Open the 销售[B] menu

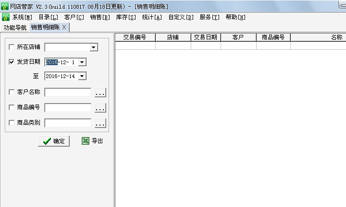pos(100,17)
